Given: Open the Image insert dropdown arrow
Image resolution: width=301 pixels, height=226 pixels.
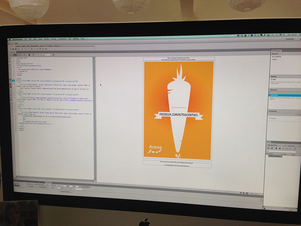Looking at the screenshot, I should pyautogui.click(x=20, y=49).
